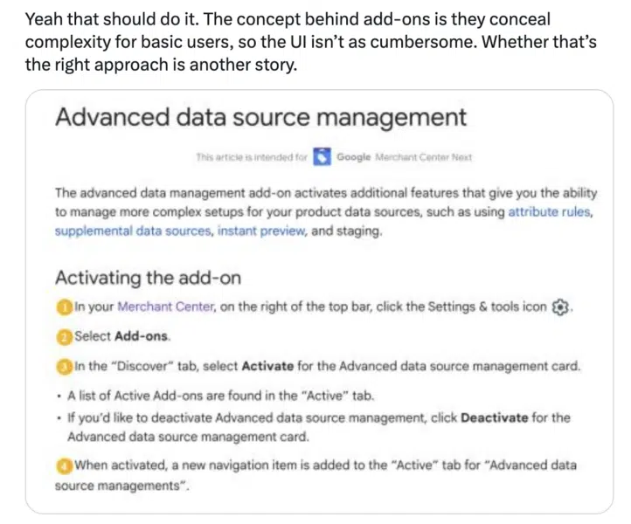Click the orange step 1 number badge

pyautogui.click(x=64, y=307)
